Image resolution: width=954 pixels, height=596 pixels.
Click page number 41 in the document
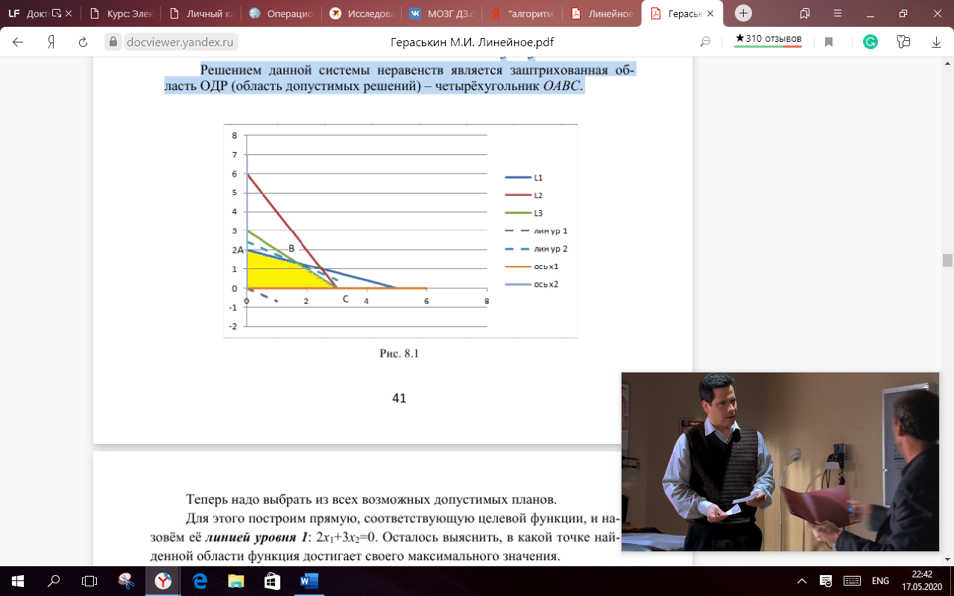tap(399, 399)
